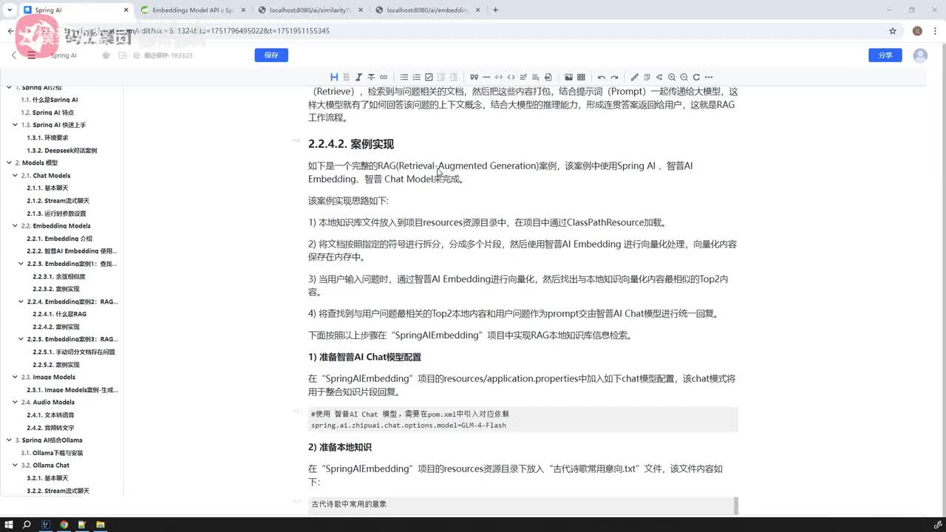This screenshot has width=946, height=532.
Task: Collapse the 2.2. Embedding Models node
Action: tap(15, 226)
